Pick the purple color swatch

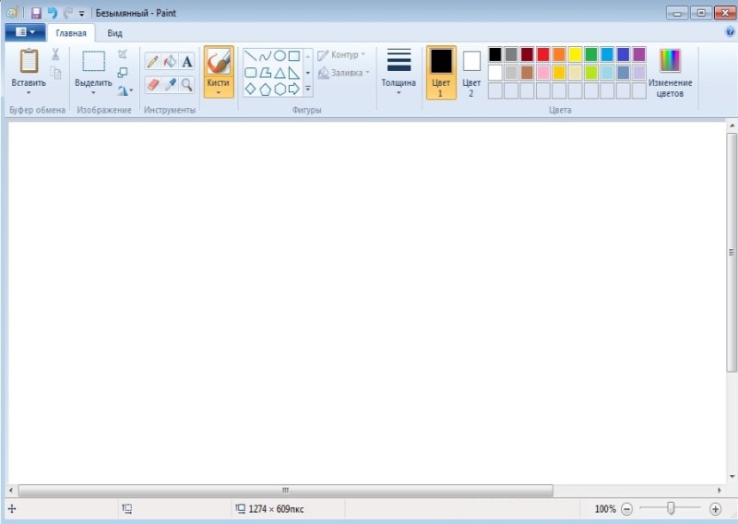(x=639, y=54)
